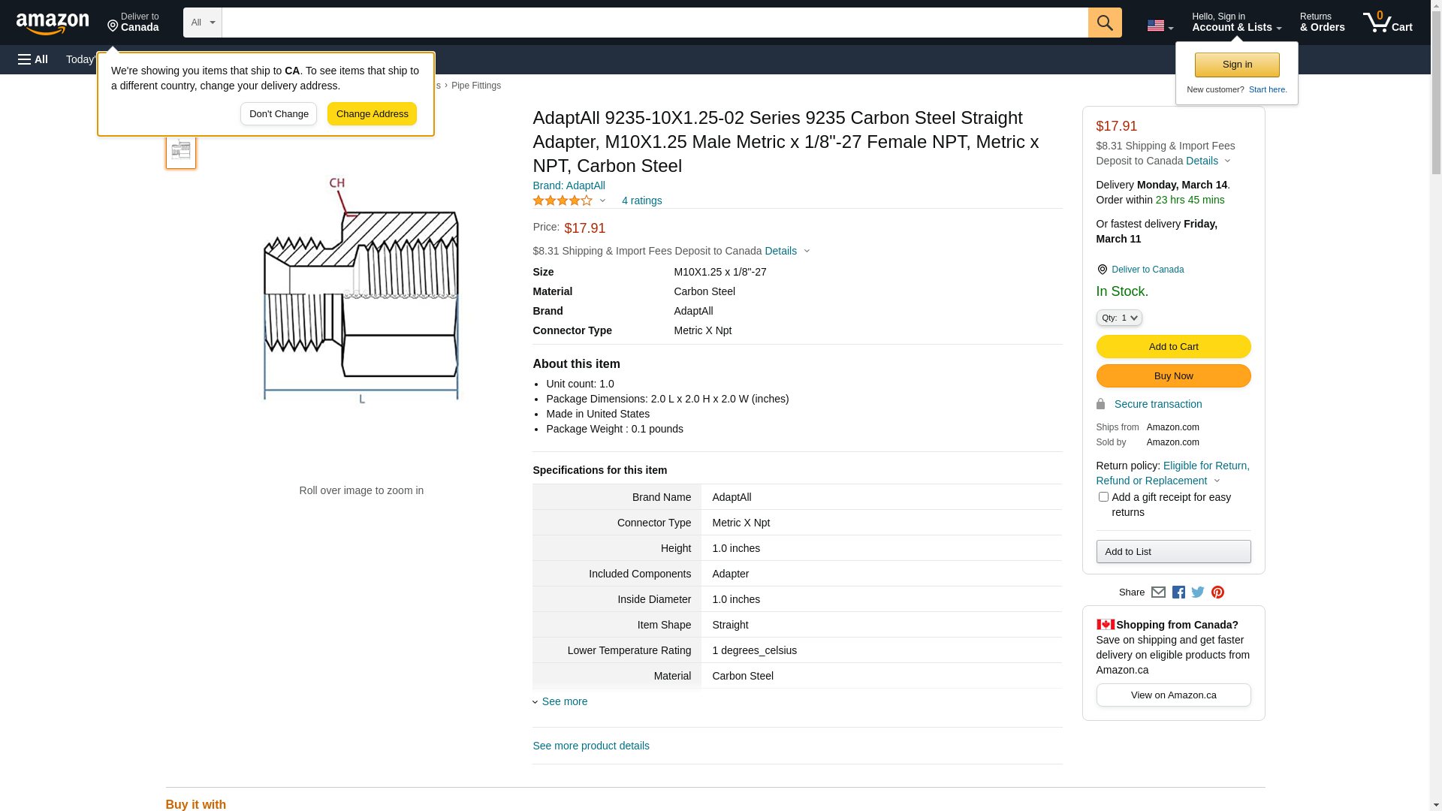Open the All hamburger menu
Viewport: 1442px width, 811px height.
(x=33, y=59)
